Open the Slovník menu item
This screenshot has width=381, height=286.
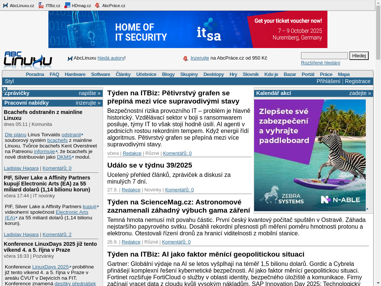pyautogui.click(x=250, y=74)
